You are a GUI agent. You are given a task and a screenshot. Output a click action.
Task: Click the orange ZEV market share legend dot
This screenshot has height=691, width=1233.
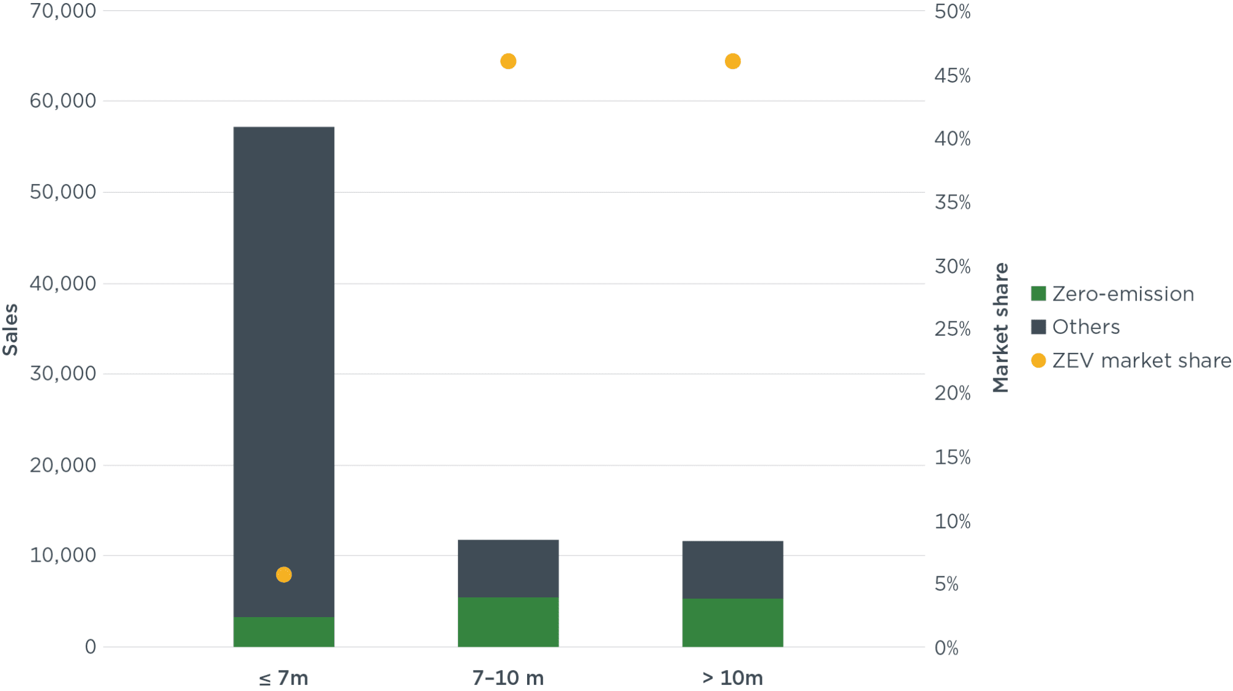click(x=1038, y=360)
